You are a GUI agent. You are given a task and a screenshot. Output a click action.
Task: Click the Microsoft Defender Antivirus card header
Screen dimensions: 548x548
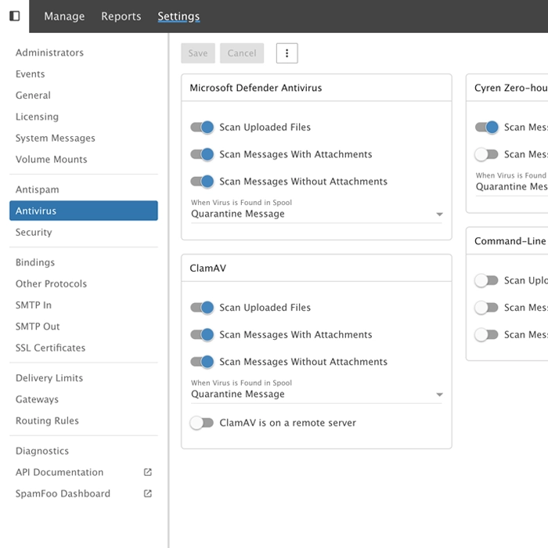click(x=316, y=88)
